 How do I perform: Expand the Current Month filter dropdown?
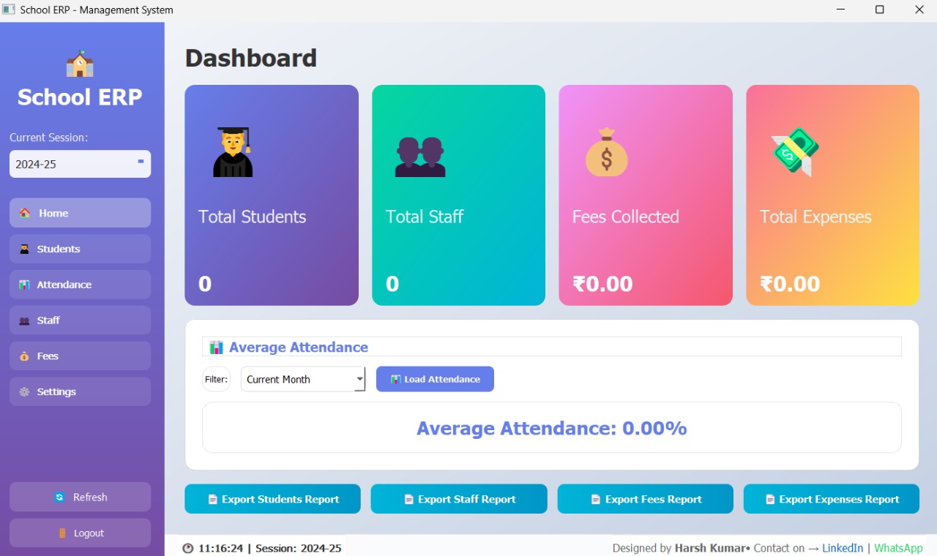(x=359, y=379)
